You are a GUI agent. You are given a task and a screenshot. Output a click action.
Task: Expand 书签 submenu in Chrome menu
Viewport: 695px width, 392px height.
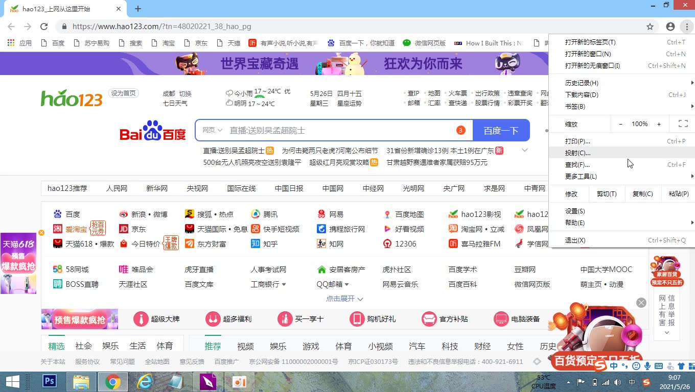coord(622,106)
